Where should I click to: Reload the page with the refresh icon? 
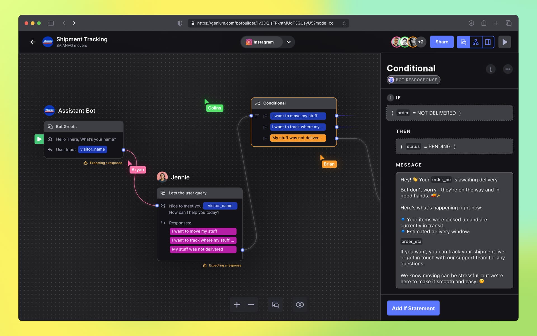pyautogui.click(x=344, y=23)
